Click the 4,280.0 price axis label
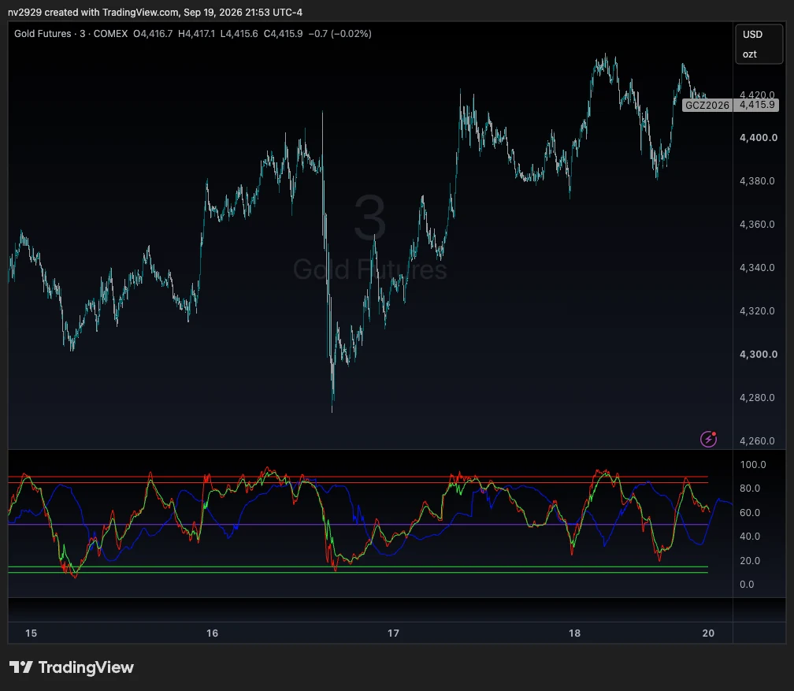 [x=757, y=398]
